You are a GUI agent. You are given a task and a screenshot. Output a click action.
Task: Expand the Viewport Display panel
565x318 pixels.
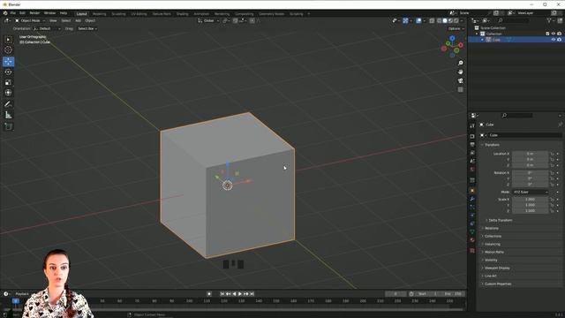click(x=496, y=268)
